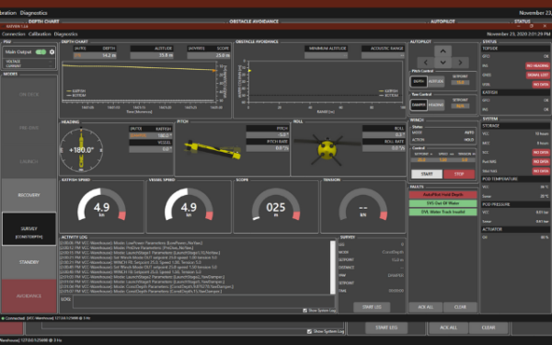Activate red AVOIDANCE mode
This screenshot has height=345, width=552.
point(29,296)
